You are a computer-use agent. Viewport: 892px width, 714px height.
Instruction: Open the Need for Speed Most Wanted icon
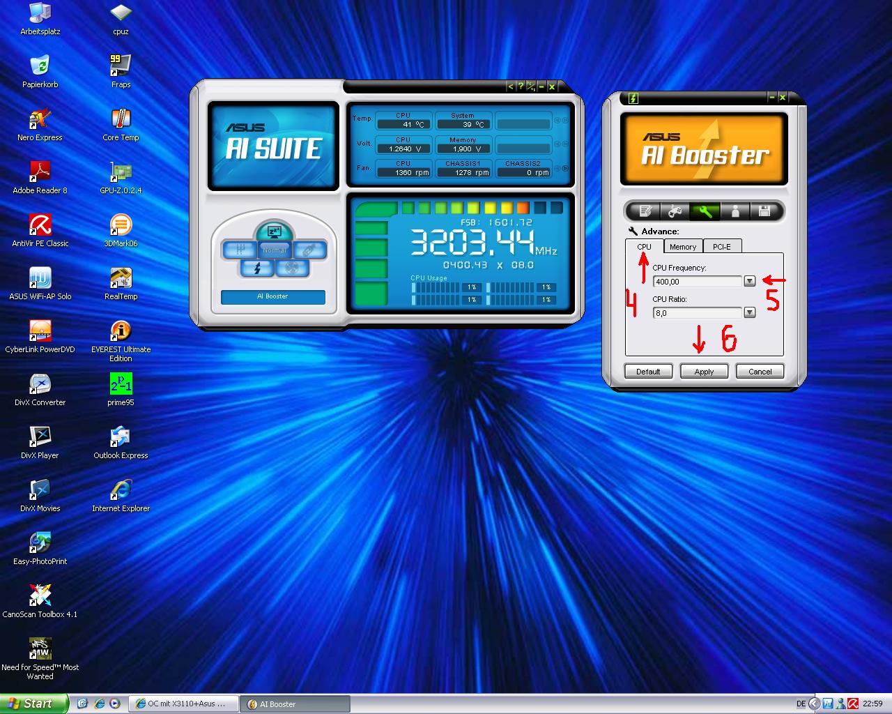tap(40, 658)
